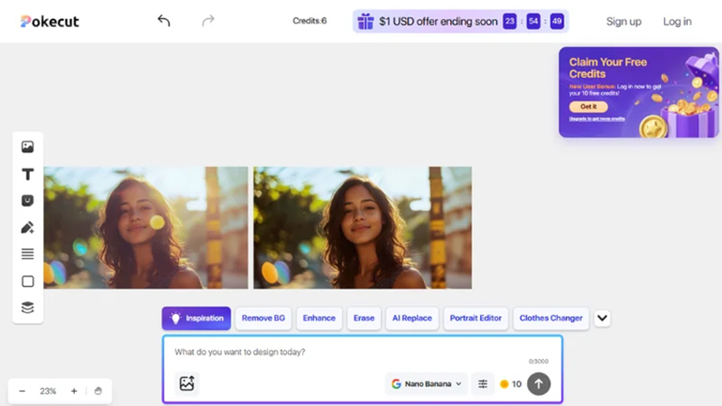
Task: Click the redo arrow
Action: coord(208,21)
